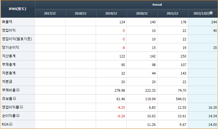Click 자산총계 value 122

122,56
